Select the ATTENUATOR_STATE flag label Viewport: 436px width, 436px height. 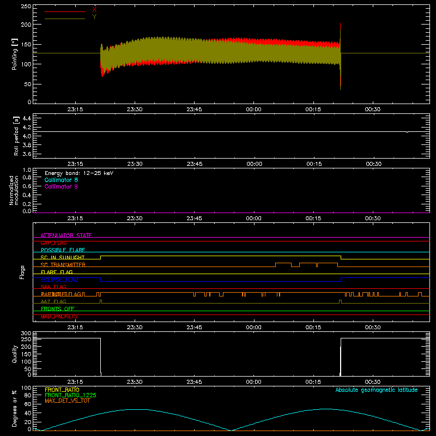pos(66,235)
